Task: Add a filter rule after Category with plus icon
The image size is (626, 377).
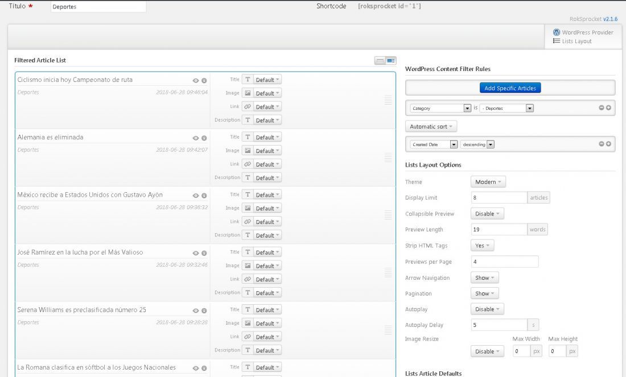Action: [608, 107]
